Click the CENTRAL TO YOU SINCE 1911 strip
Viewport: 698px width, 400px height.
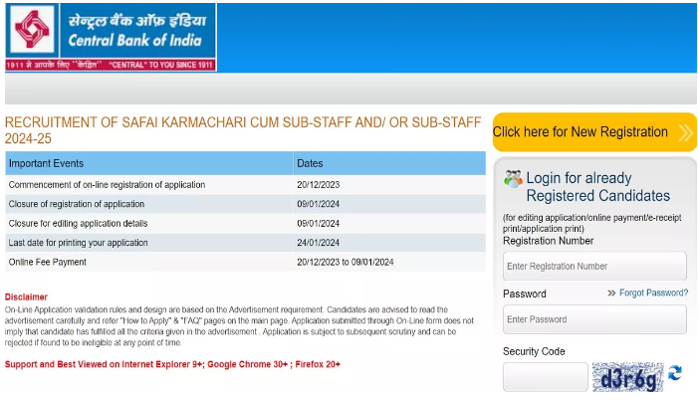coord(111,65)
